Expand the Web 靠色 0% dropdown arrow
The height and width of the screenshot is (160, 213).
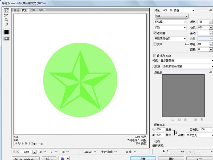point(211,44)
